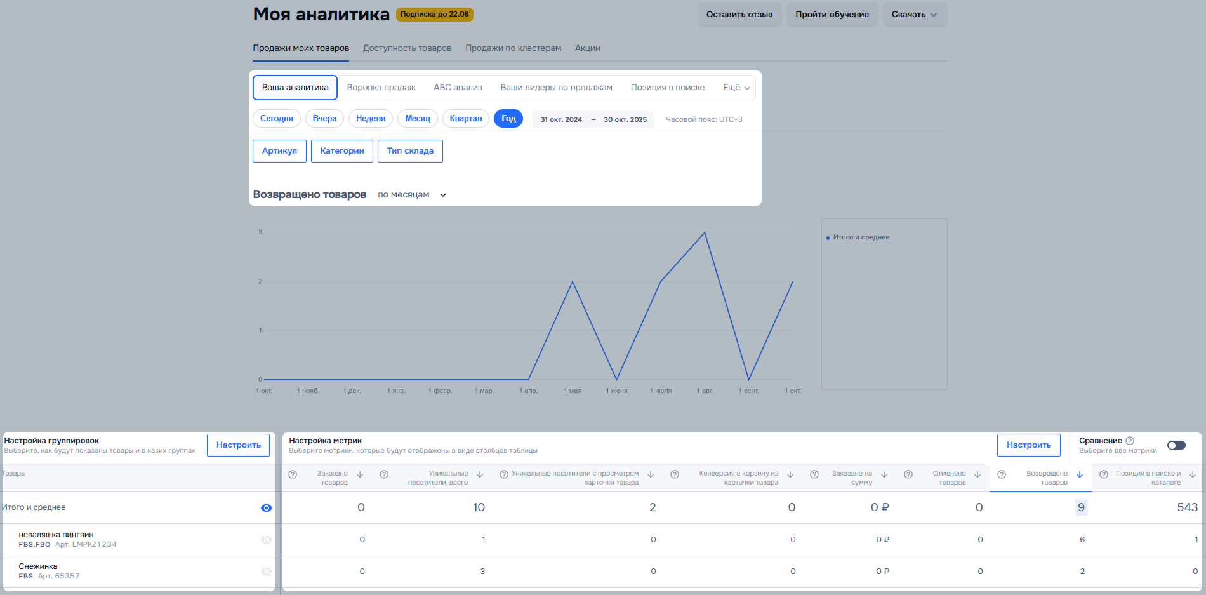Click sort arrow for Уникальные посетители, всего
The height and width of the screenshot is (595, 1206).
pos(480,474)
